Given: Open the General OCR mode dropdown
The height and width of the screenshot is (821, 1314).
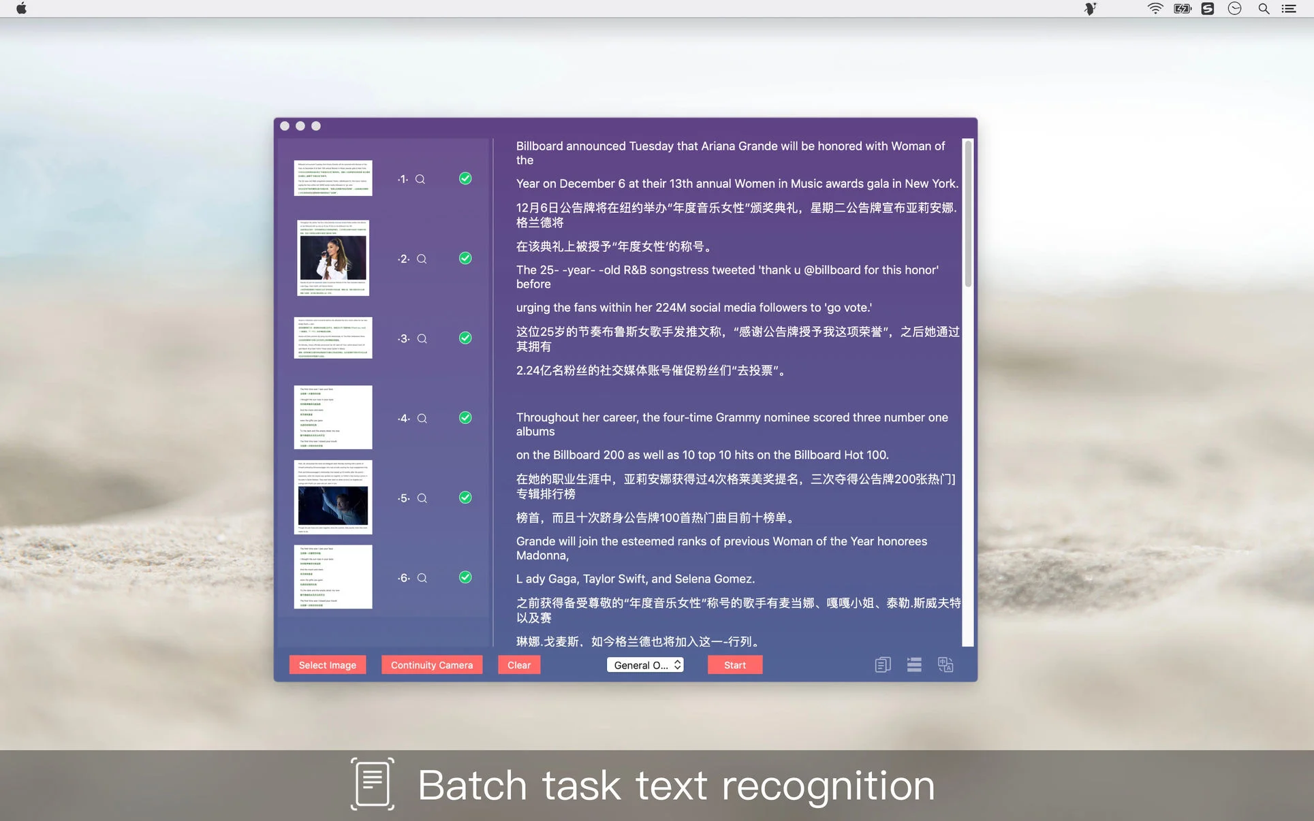Looking at the screenshot, I should point(645,665).
